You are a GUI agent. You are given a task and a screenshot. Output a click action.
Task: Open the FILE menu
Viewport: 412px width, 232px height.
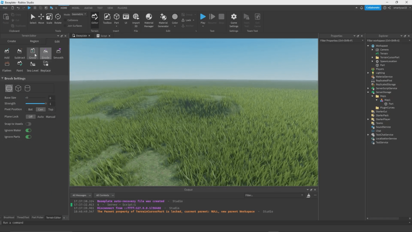pos(5,8)
